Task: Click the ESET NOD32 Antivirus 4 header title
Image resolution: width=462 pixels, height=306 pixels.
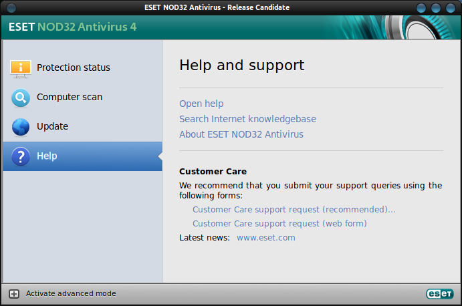Action: [x=72, y=27]
